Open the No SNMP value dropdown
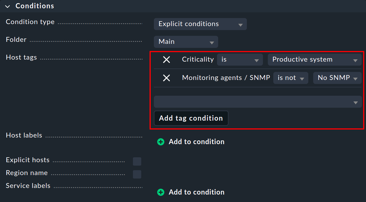Image resolution: width=366 pixels, height=202 pixels. (x=337, y=78)
